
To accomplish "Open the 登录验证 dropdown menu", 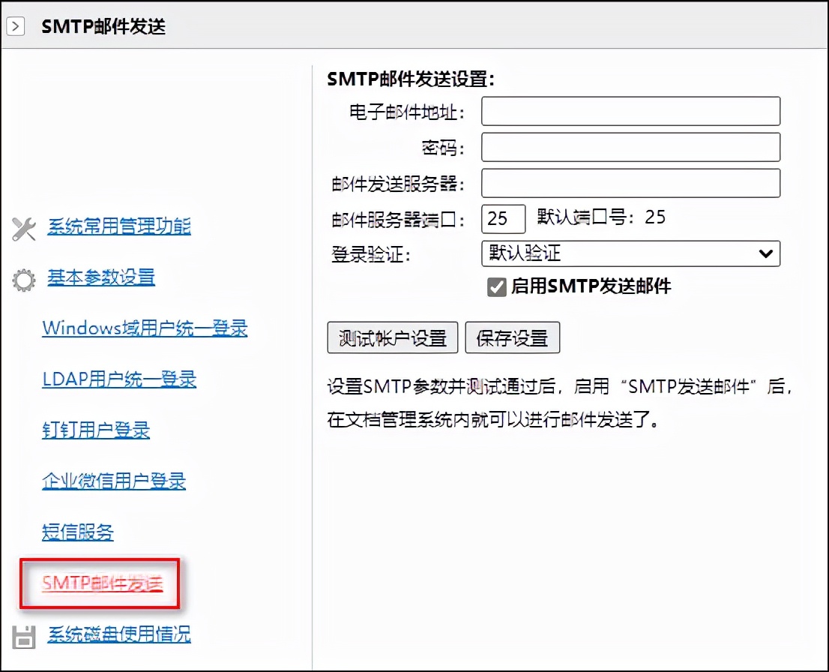I will point(630,253).
